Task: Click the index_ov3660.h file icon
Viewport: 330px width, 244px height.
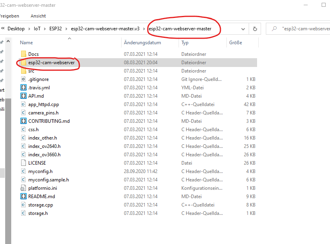Action: [x=24, y=155]
